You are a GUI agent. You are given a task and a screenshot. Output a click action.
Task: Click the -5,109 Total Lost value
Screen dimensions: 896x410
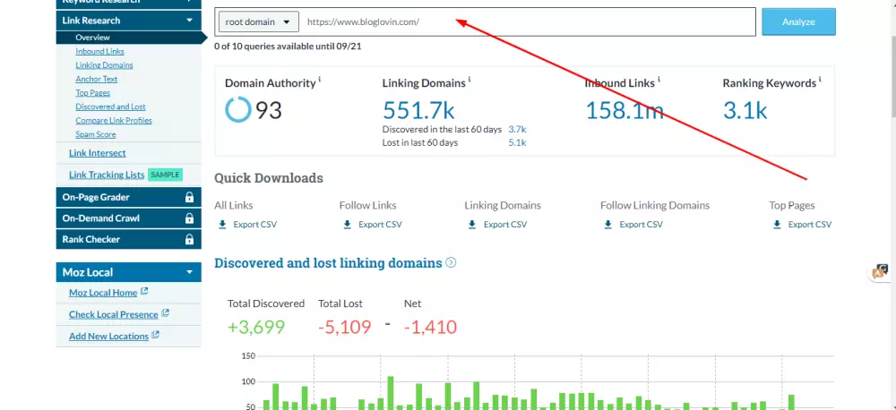tap(345, 328)
